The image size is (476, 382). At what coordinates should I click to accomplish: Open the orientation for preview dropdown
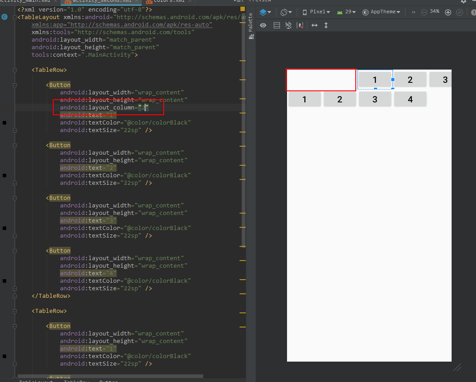point(287,12)
